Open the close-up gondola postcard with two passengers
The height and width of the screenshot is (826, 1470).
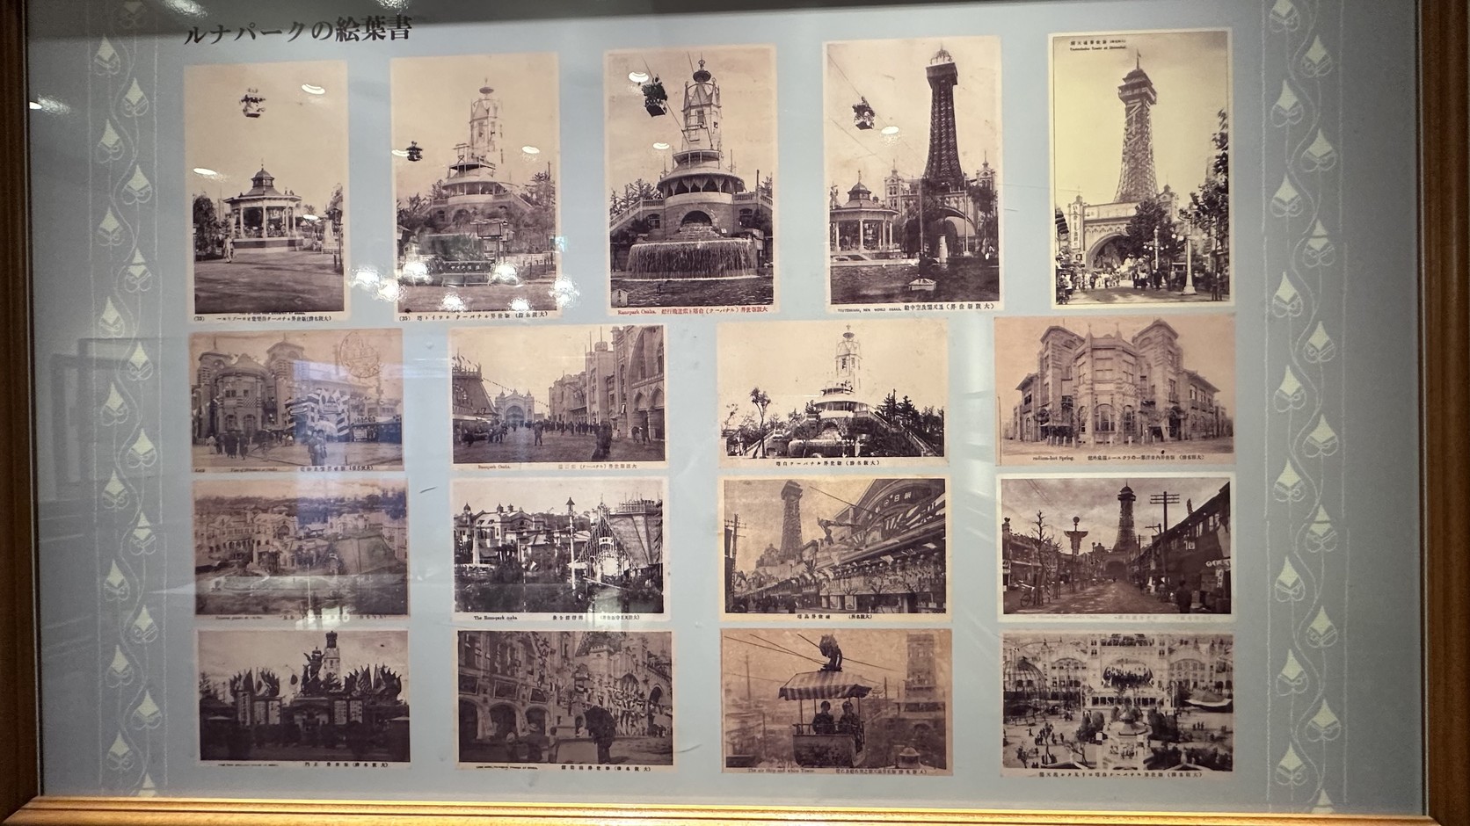tap(836, 701)
